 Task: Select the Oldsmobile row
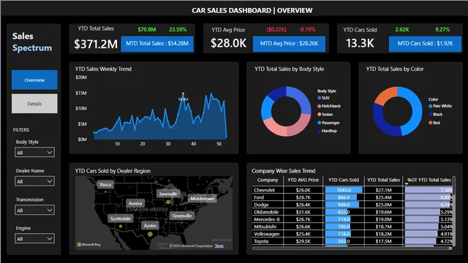point(352,212)
